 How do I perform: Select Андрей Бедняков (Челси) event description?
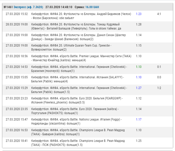click(81, 16)
